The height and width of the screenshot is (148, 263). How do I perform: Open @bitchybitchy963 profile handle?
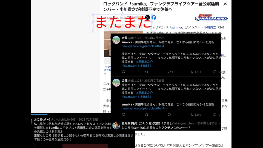coord(63,119)
